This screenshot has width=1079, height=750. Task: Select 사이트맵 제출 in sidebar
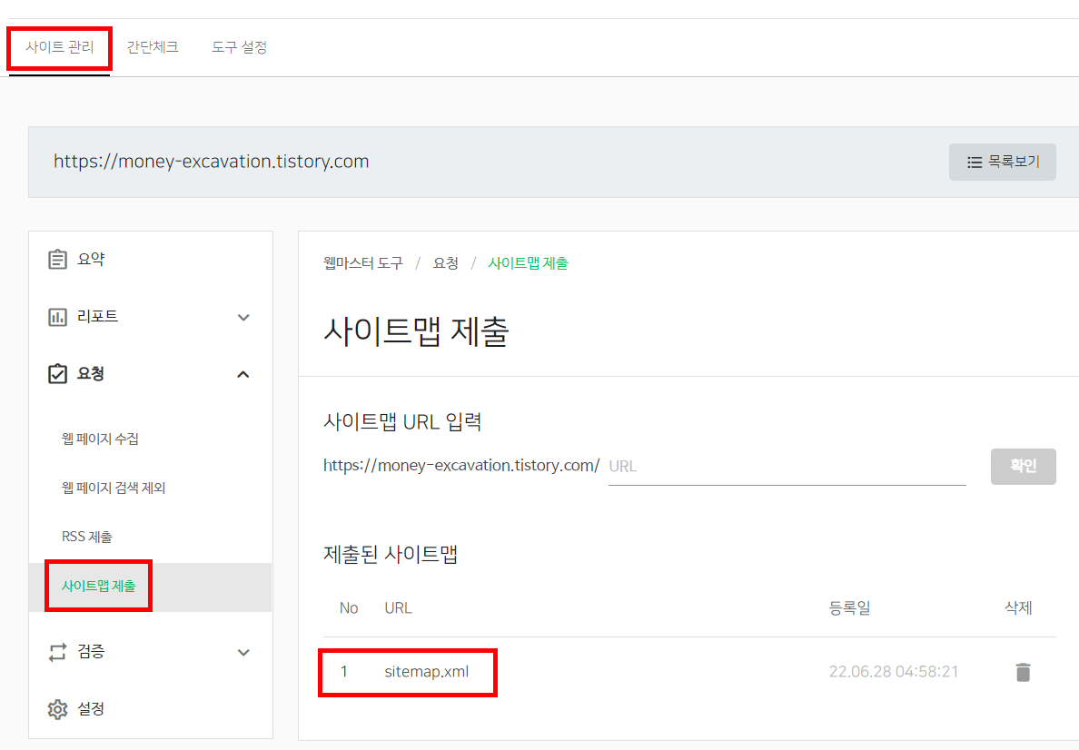pyautogui.click(x=98, y=587)
